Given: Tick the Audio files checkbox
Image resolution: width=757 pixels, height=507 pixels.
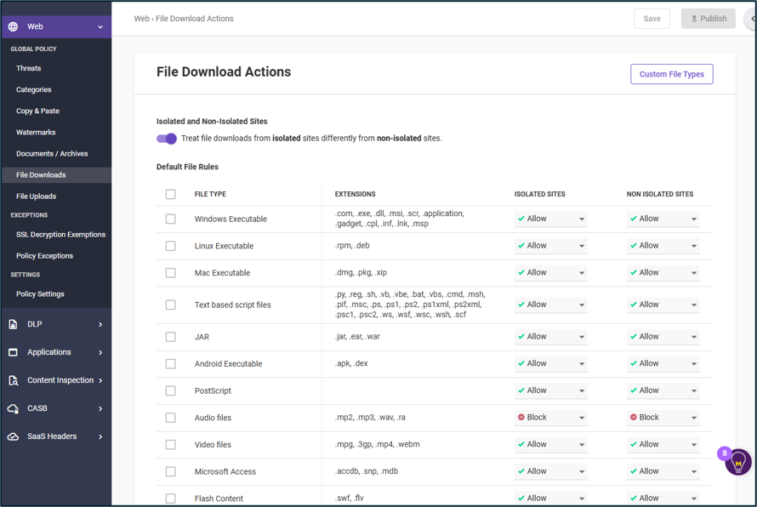Looking at the screenshot, I should (x=170, y=418).
